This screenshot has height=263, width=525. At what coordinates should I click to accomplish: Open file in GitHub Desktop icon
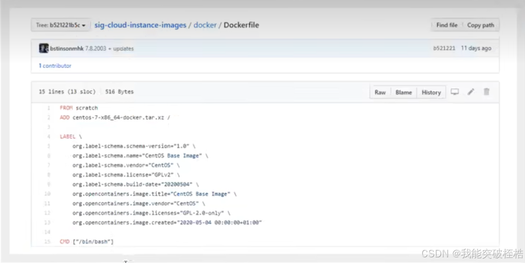455,92
